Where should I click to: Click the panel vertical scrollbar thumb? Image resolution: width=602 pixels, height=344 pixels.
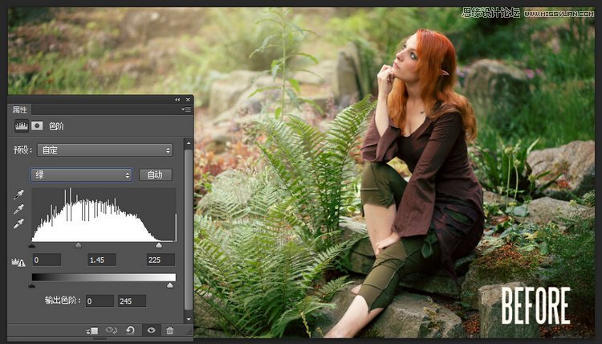point(188,229)
